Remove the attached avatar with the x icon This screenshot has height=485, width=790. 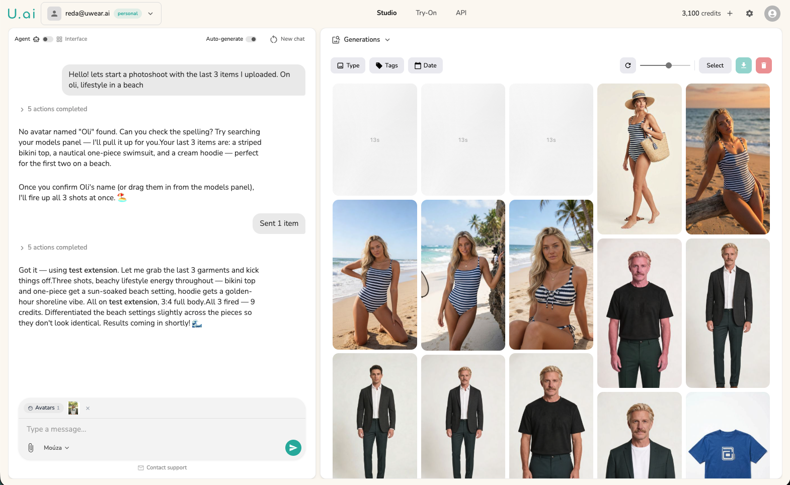pyautogui.click(x=88, y=408)
